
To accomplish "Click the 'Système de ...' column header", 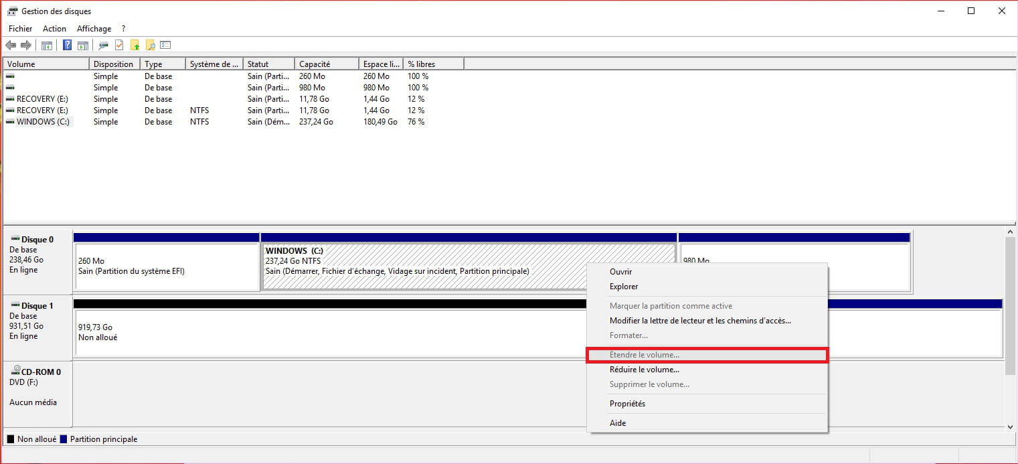I will (214, 64).
